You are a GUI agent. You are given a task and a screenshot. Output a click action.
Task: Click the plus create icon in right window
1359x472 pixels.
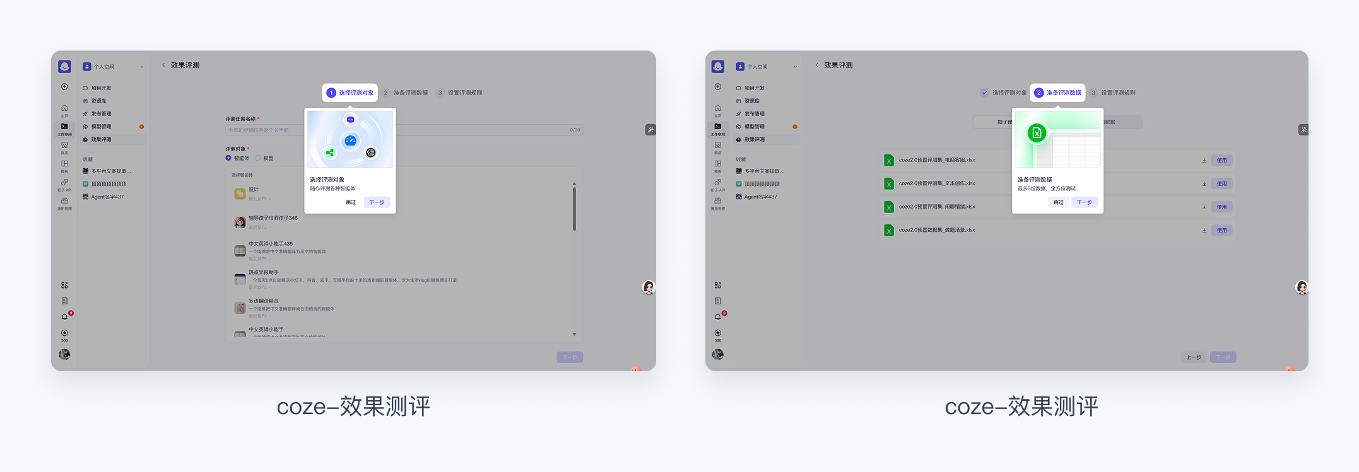click(718, 87)
